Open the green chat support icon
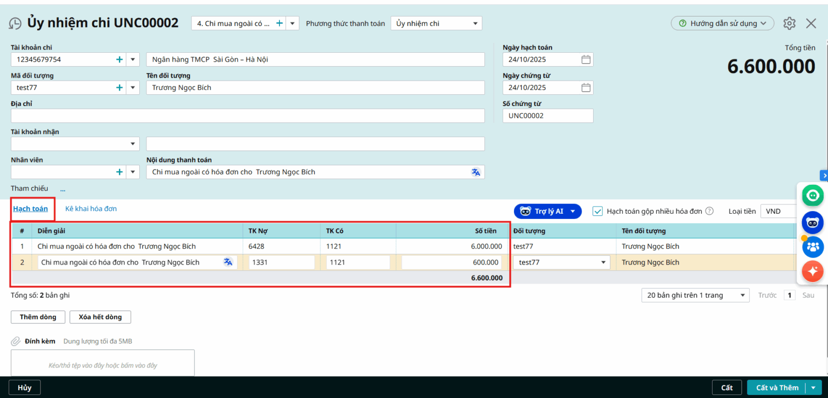This screenshot has height=398, width=828. click(812, 196)
